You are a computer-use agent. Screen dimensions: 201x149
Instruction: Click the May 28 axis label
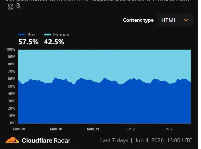[x=19, y=129]
